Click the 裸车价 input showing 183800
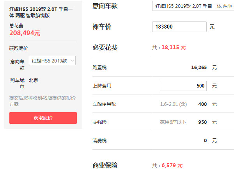 (x=179, y=27)
